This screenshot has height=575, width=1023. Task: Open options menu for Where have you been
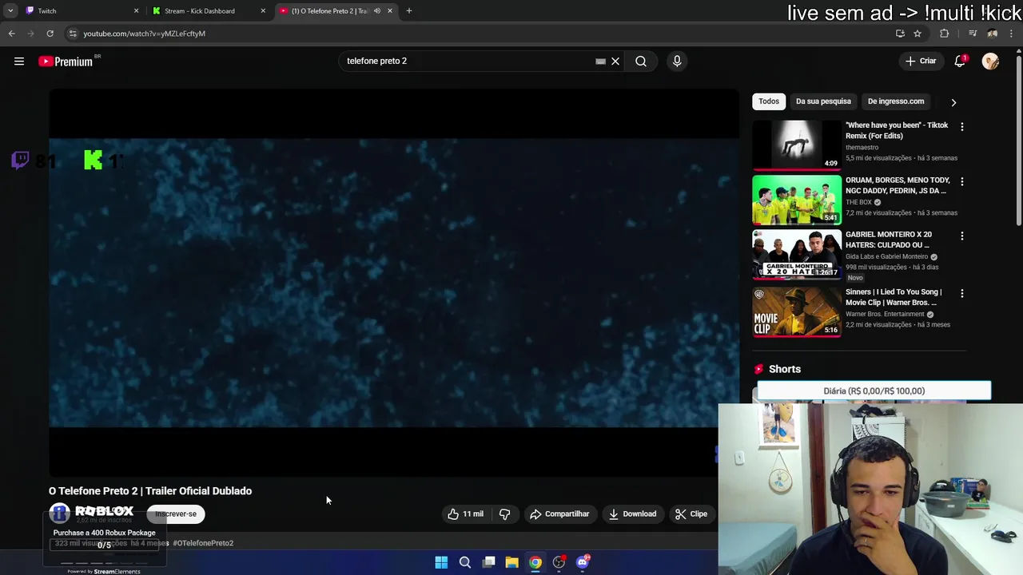click(x=961, y=127)
